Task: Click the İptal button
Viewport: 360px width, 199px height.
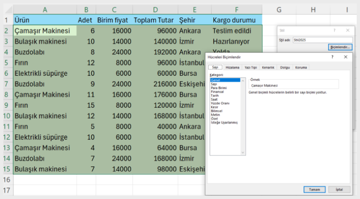Action: 339,189
